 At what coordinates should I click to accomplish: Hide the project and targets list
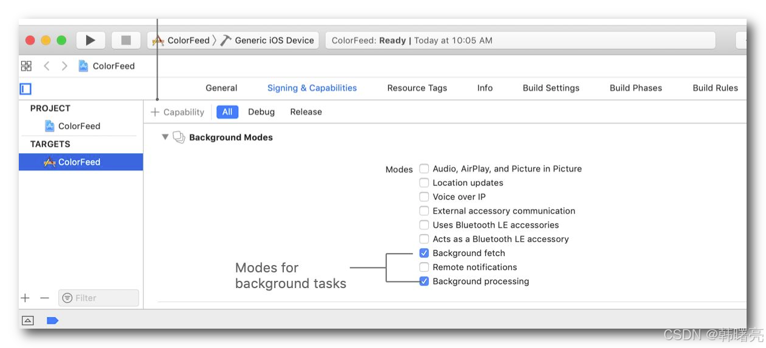pos(25,89)
